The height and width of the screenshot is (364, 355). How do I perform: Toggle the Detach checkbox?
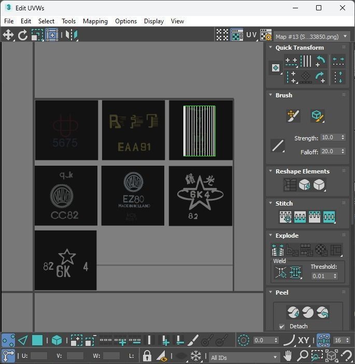click(282, 326)
